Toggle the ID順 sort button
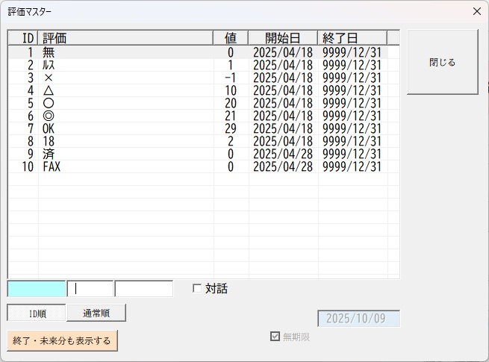This screenshot has width=489, height=362. [x=37, y=313]
